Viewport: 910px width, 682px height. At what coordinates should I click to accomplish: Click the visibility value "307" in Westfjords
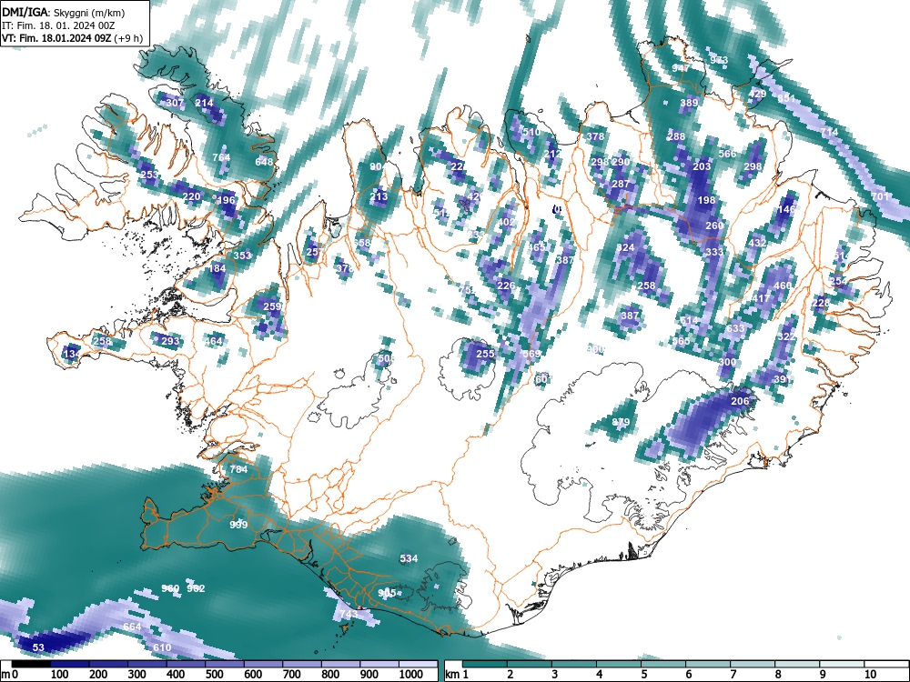[x=175, y=103]
